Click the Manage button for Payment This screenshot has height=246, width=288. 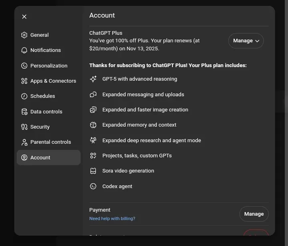point(254,214)
